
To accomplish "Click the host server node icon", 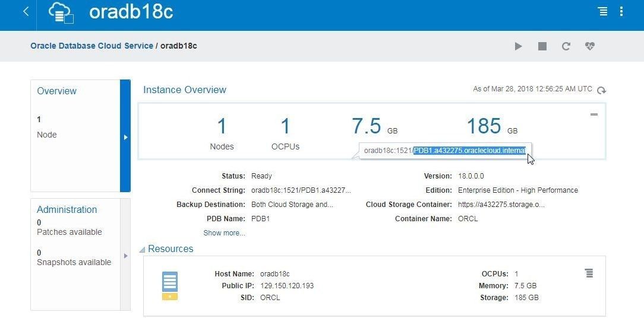I will 170,286.
